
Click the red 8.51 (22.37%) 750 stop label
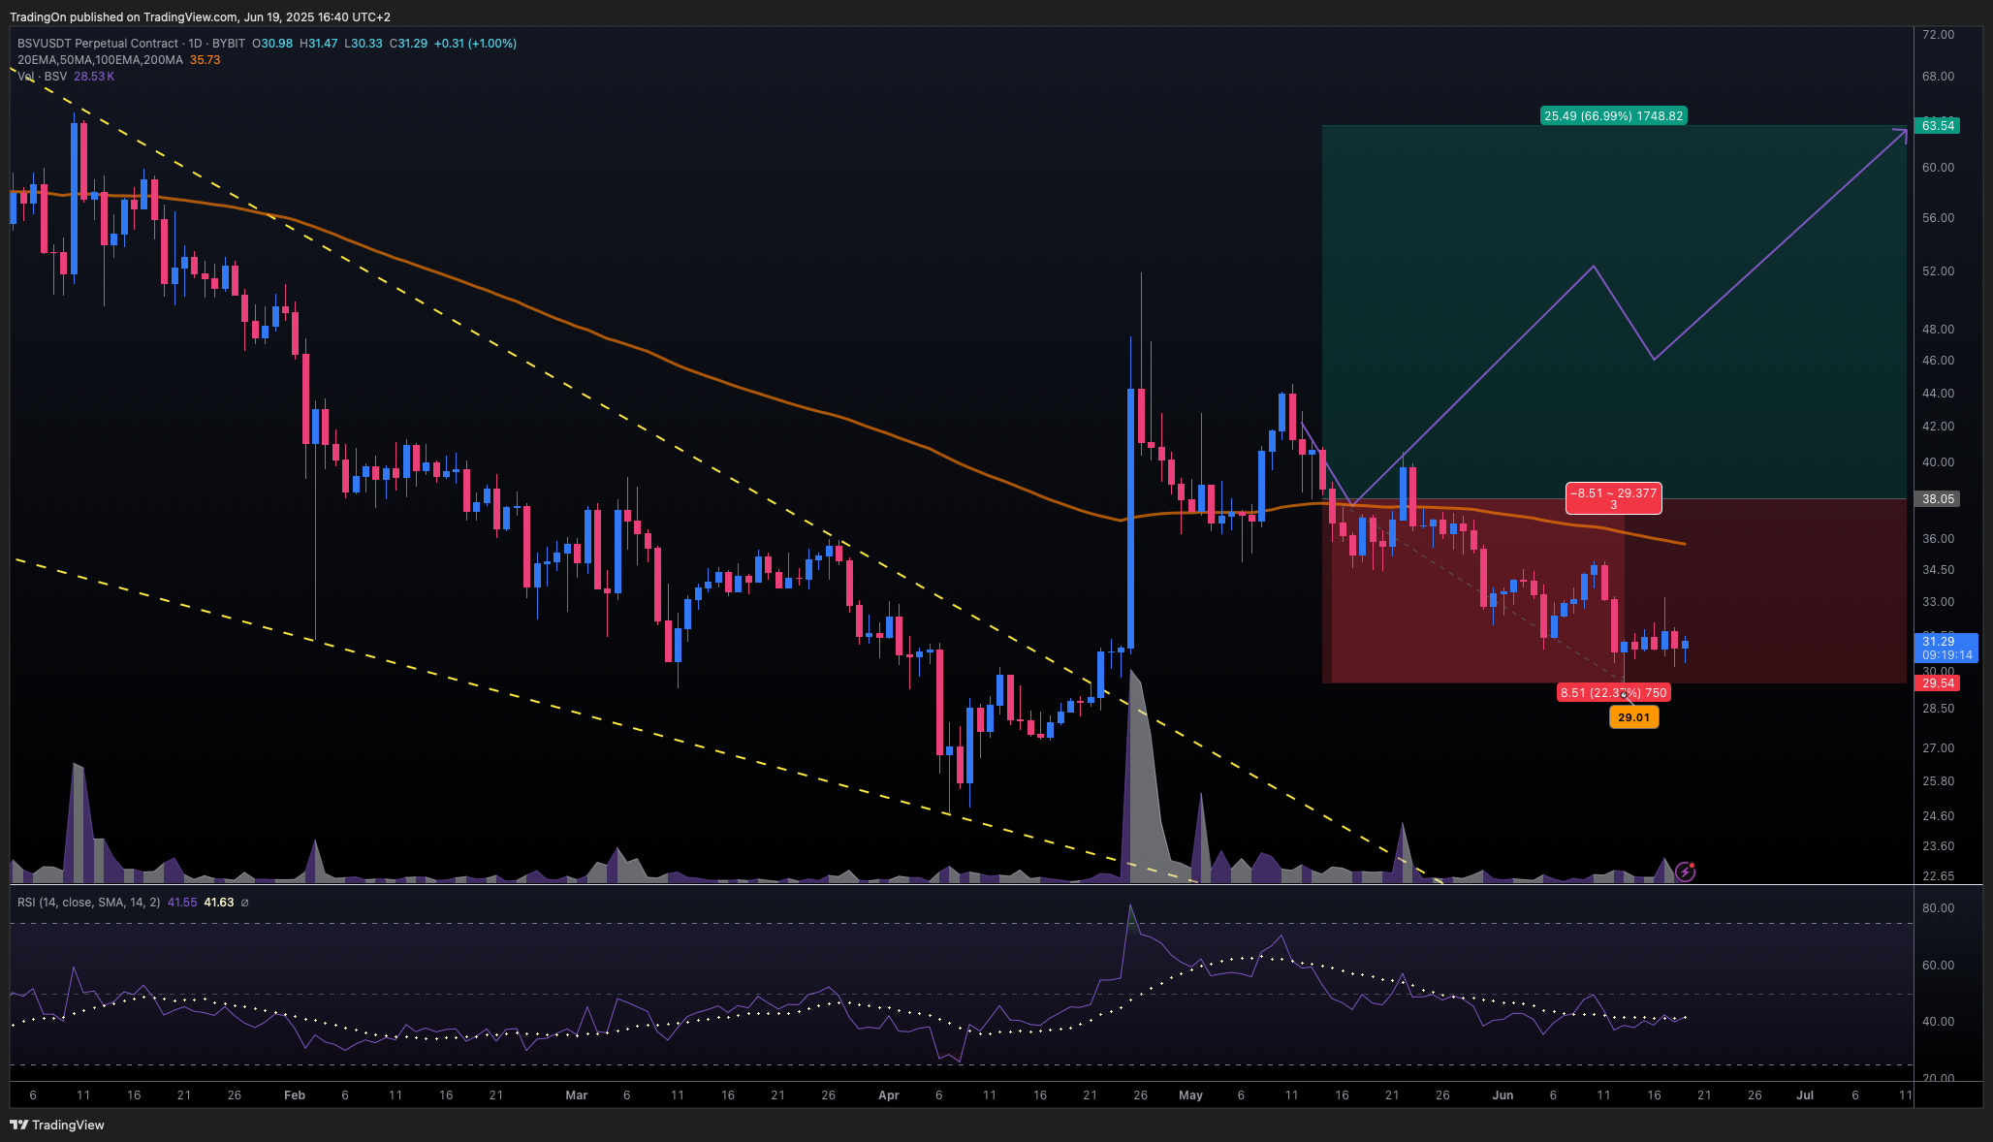1614,692
